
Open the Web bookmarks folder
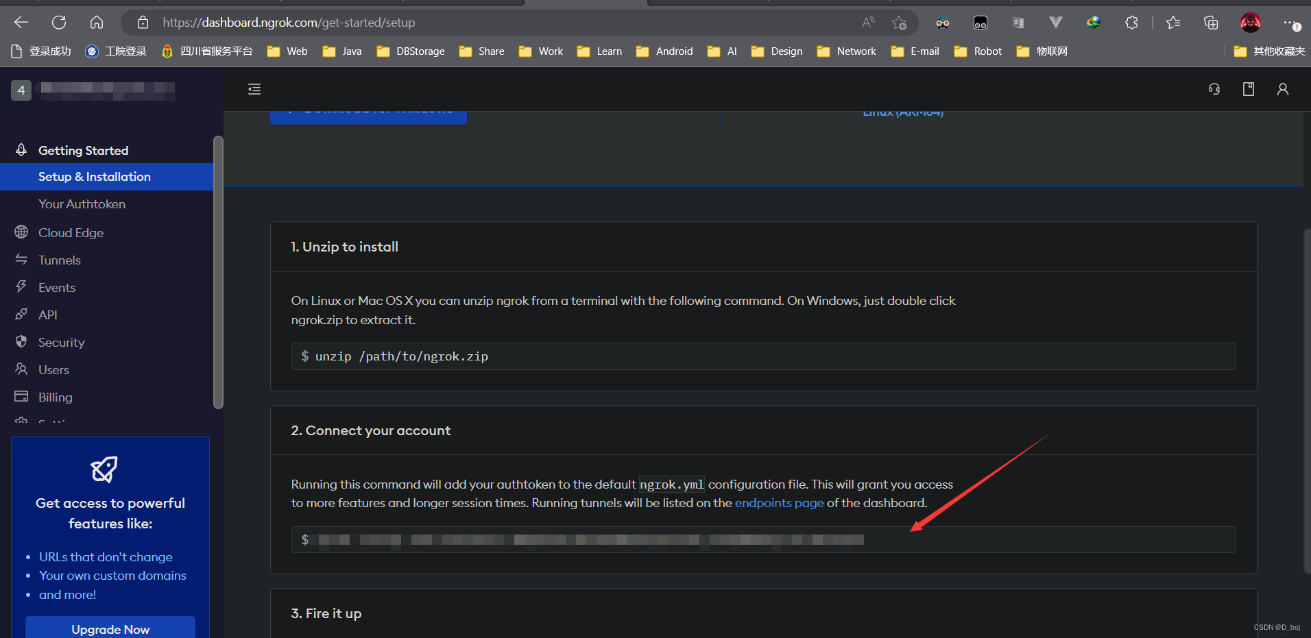[x=287, y=51]
